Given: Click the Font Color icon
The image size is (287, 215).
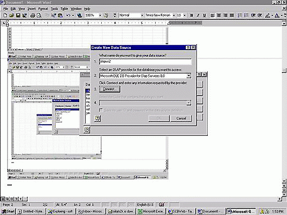Looking at the screenshot, I should point(277,15).
